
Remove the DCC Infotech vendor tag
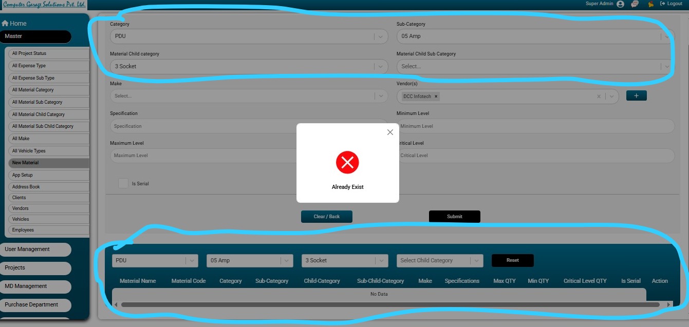(436, 97)
